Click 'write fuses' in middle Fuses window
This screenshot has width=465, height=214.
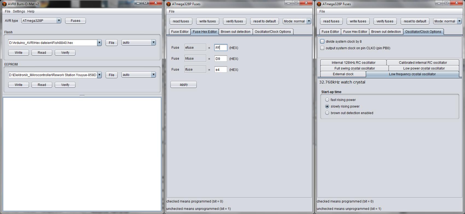pos(208,21)
